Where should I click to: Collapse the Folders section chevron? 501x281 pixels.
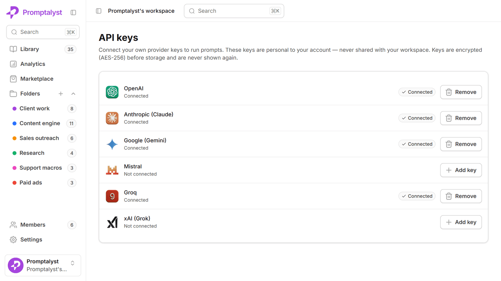click(73, 94)
